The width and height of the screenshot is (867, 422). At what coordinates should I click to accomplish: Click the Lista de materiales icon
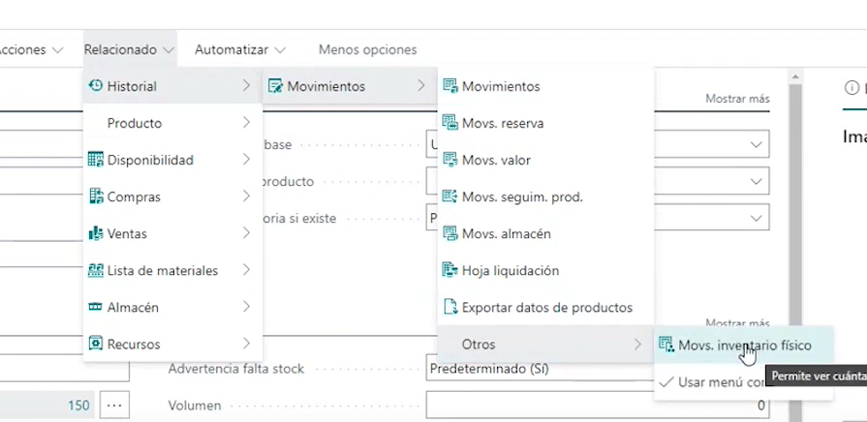pyautogui.click(x=95, y=270)
